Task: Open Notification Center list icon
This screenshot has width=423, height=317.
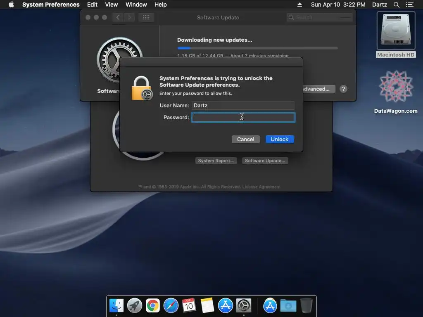Action: pyautogui.click(x=409, y=5)
